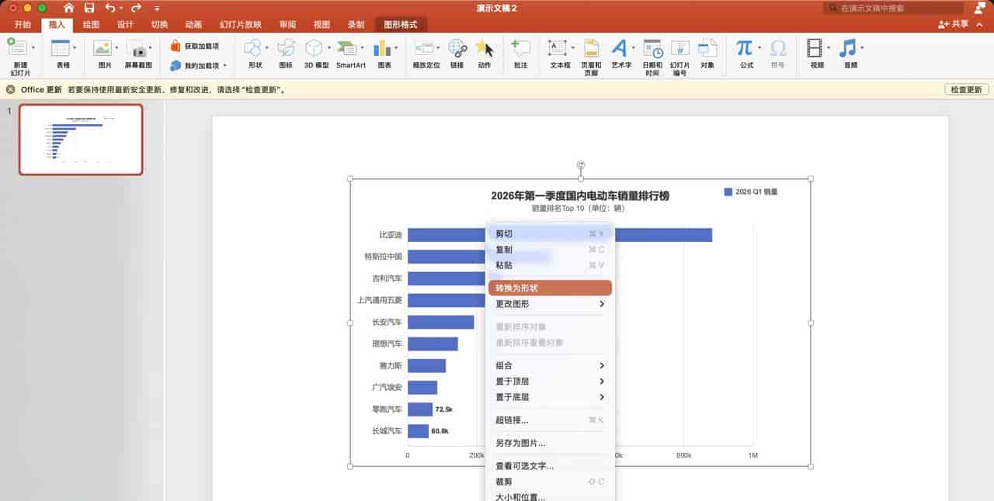Click the Object (对象) icon
This screenshot has width=994, height=501.
click(x=707, y=48)
